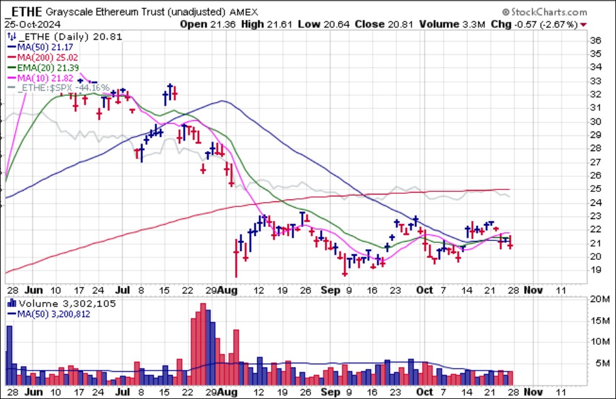Click the 'Grayscale Ethereum Trust (unadjusted)' name
The width and height of the screenshot is (616, 399).
point(135,12)
